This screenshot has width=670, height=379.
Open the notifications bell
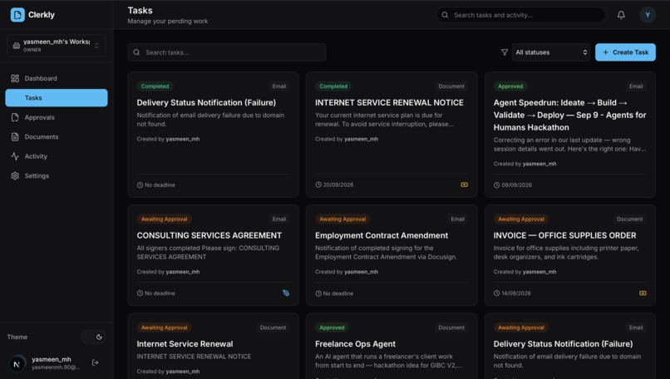click(621, 15)
